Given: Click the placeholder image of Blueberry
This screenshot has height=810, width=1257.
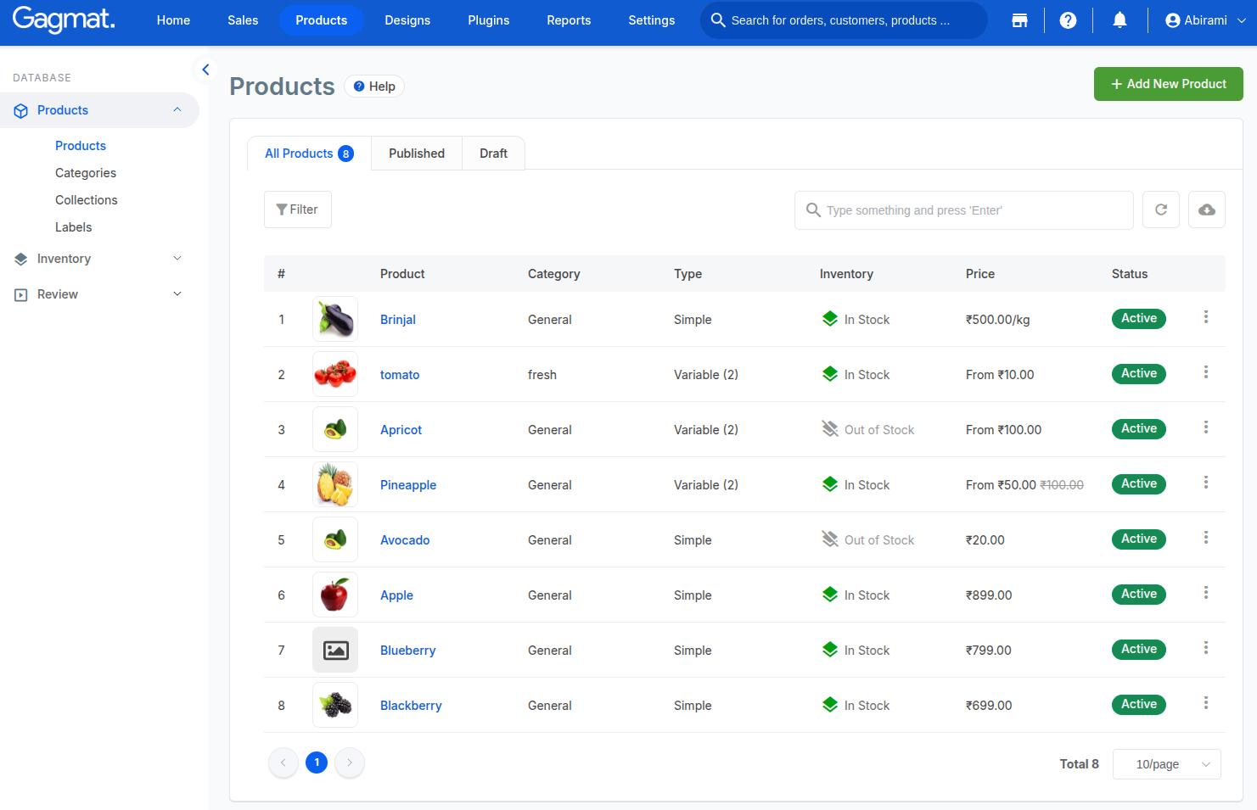Looking at the screenshot, I should (x=335, y=650).
